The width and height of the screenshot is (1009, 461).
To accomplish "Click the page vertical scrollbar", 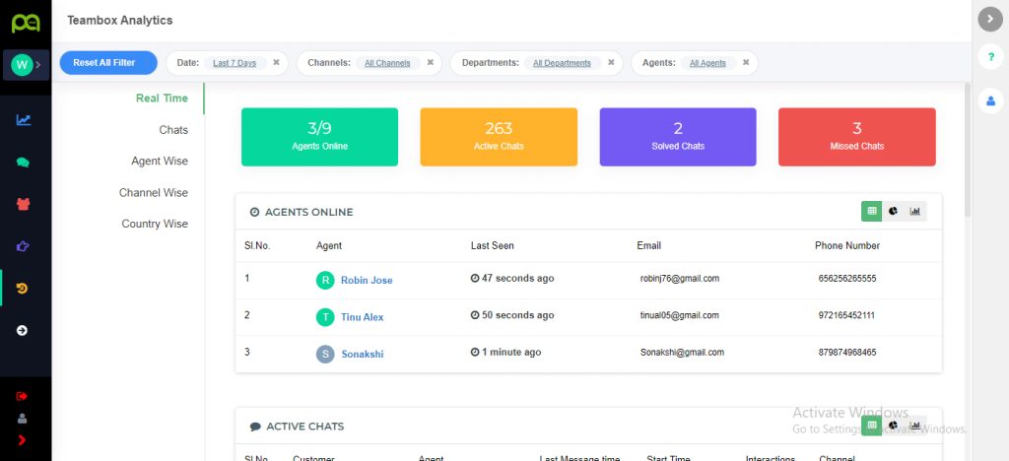I will click(x=968, y=149).
